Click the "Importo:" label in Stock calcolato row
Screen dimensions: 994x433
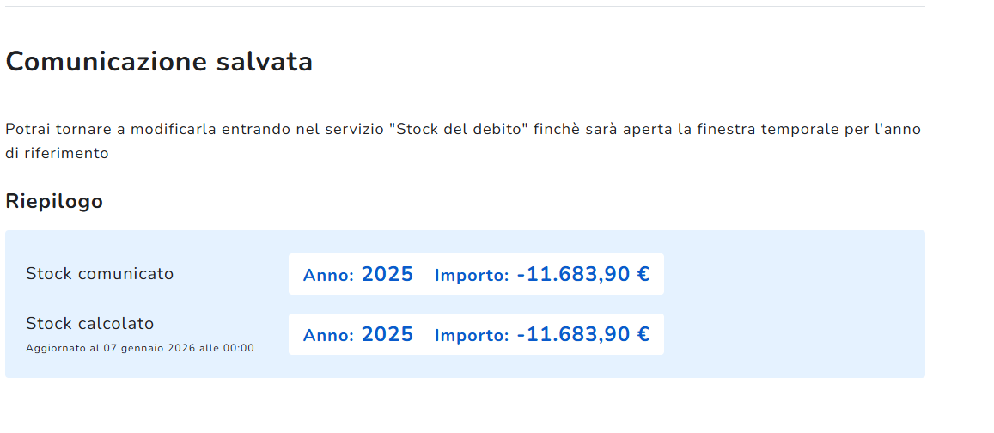point(472,336)
